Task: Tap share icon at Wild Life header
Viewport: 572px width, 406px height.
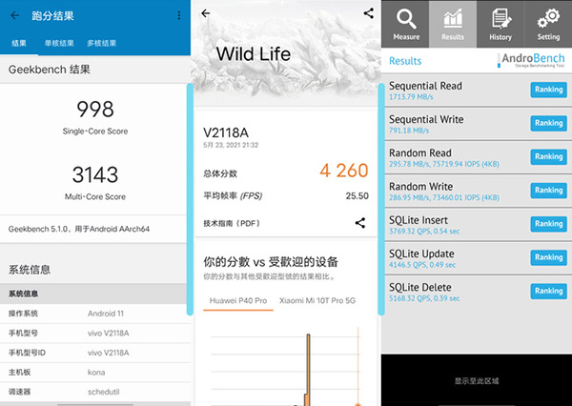Action: [369, 13]
